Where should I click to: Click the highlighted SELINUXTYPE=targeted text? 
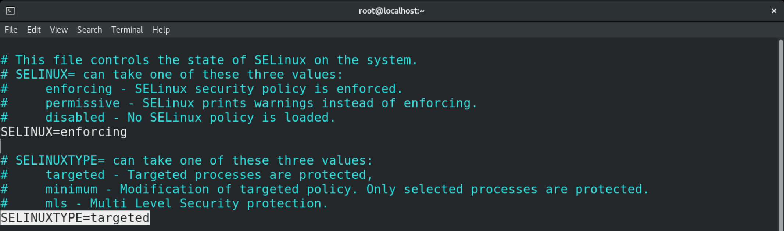coord(75,217)
